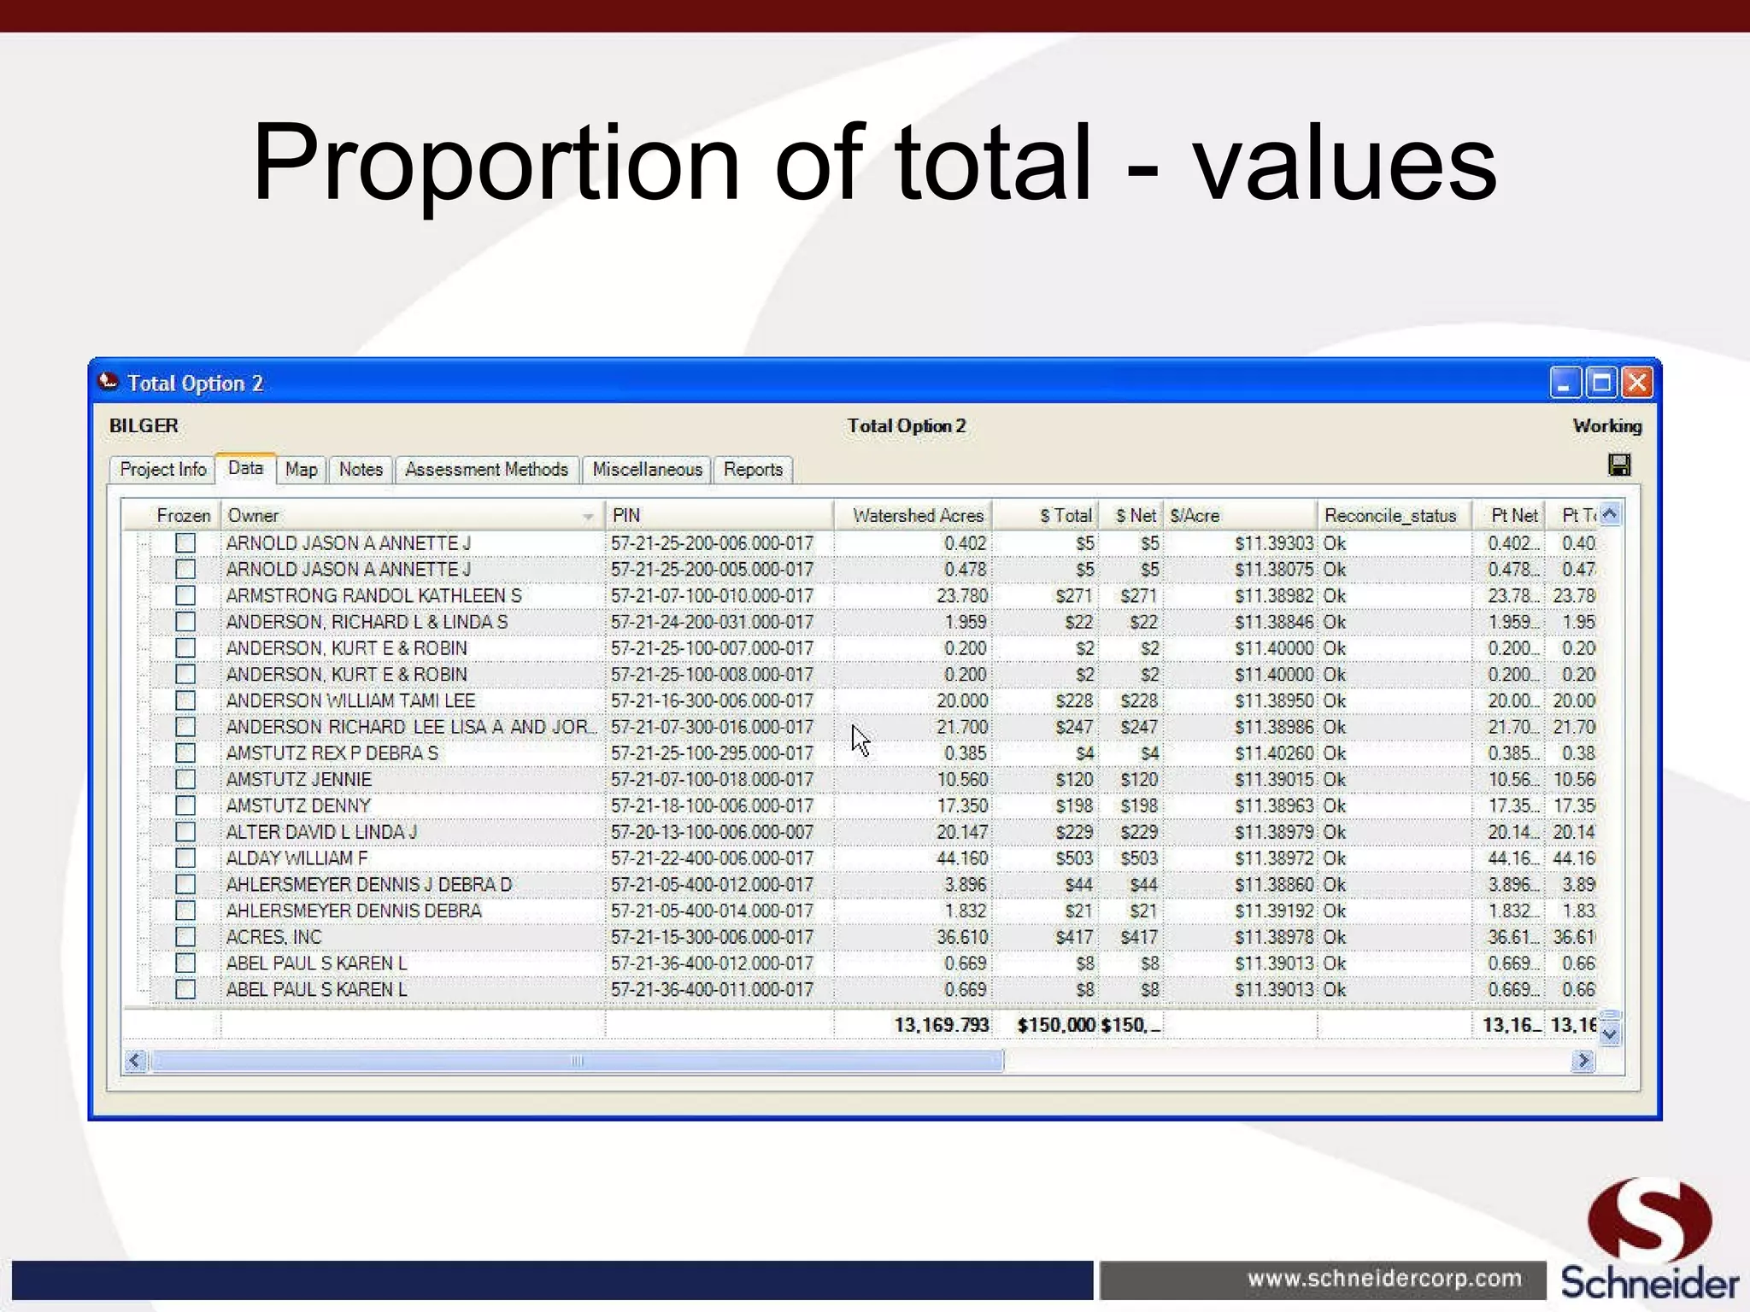Viewport: 1750px width, 1312px height.
Task: Switch to the Assessment Methods tab
Action: click(x=486, y=470)
